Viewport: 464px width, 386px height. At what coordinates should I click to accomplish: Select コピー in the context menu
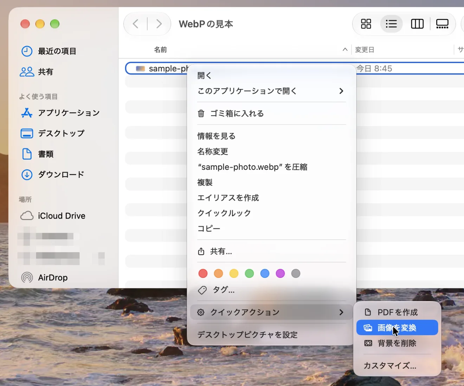pyautogui.click(x=271, y=228)
